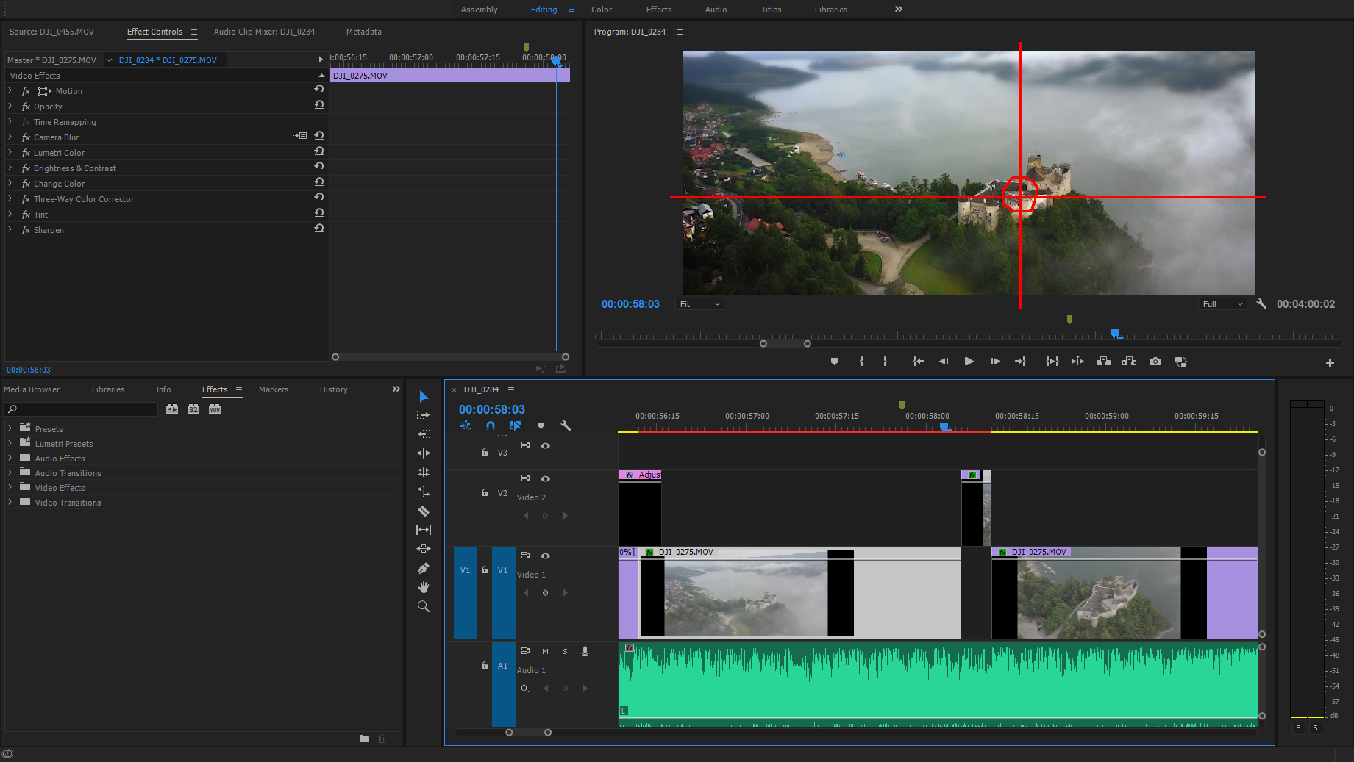This screenshot has height=762, width=1354.
Task: Open the History panel tab
Action: [x=333, y=389]
